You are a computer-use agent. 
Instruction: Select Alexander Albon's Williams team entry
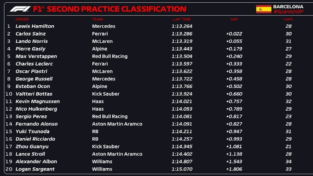pyautogui.click(x=102, y=161)
